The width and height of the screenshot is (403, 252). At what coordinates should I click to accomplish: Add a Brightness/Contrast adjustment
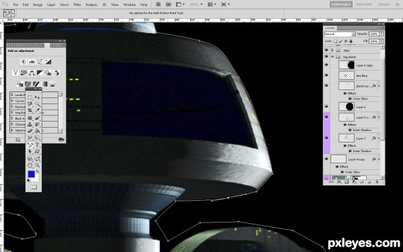(24, 62)
